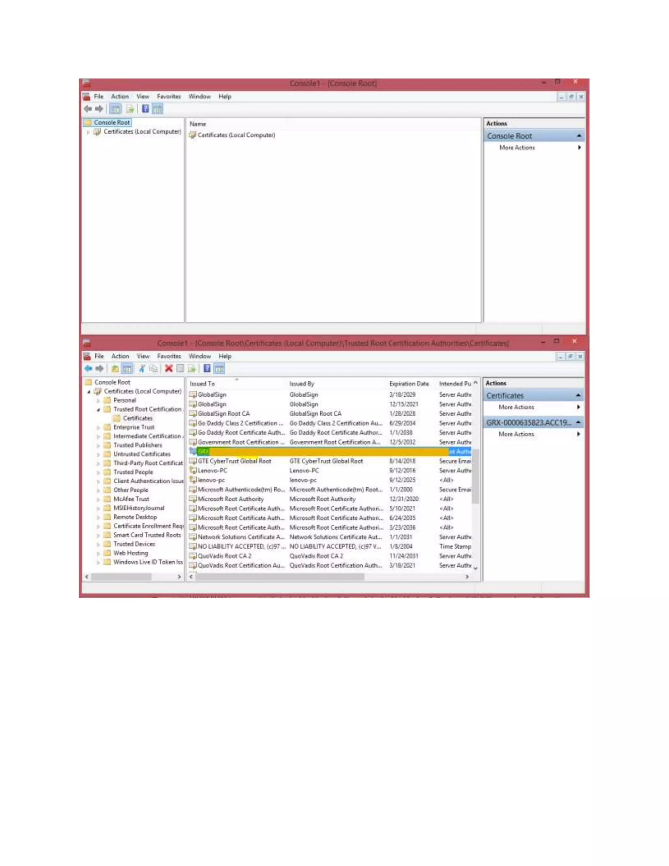
Task: Sort by Expiration Date column header
Action: [409, 383]
